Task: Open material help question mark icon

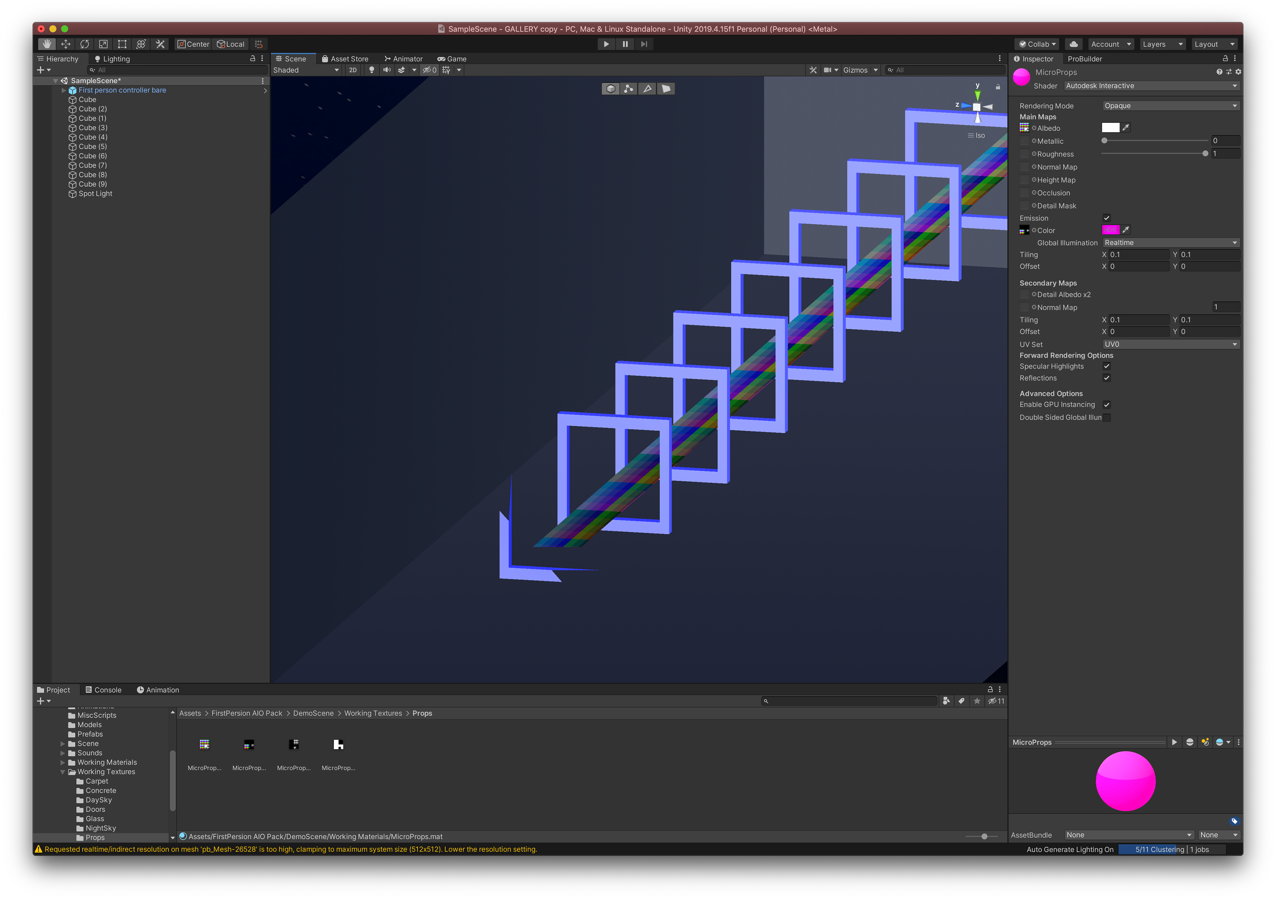Action: [1219, 72]
